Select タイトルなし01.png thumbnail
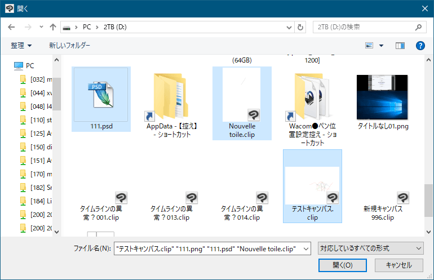The width and height of the screenshot is (434, 280). coord(382,96)
